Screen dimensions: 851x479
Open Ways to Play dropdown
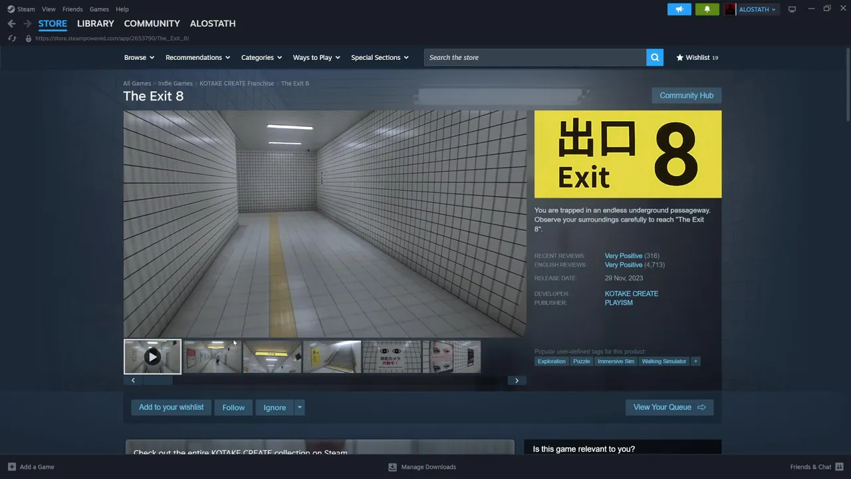click(316, 57)
